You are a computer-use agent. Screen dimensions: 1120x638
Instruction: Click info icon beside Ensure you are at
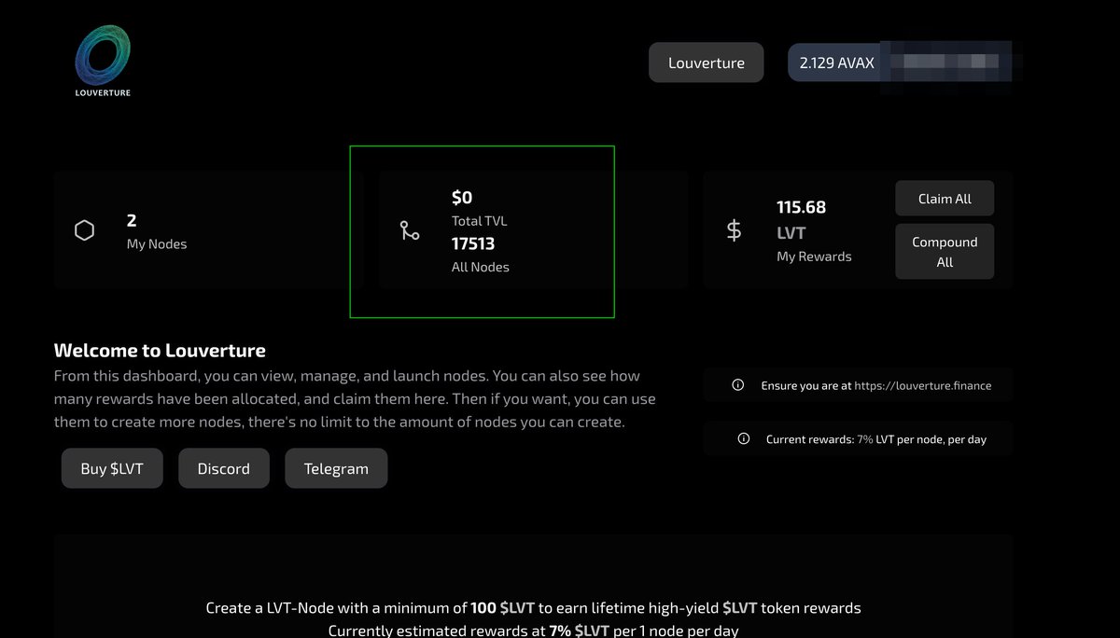pyautogui.click(x=738, y=384)
